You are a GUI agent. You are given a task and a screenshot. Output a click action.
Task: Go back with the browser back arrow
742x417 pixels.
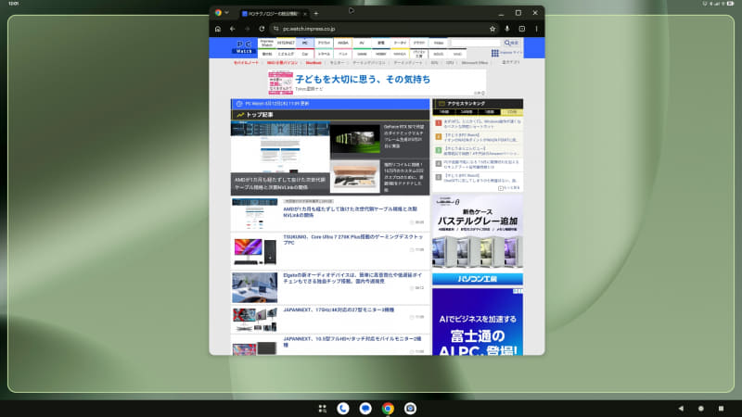(x=233, y=29)
